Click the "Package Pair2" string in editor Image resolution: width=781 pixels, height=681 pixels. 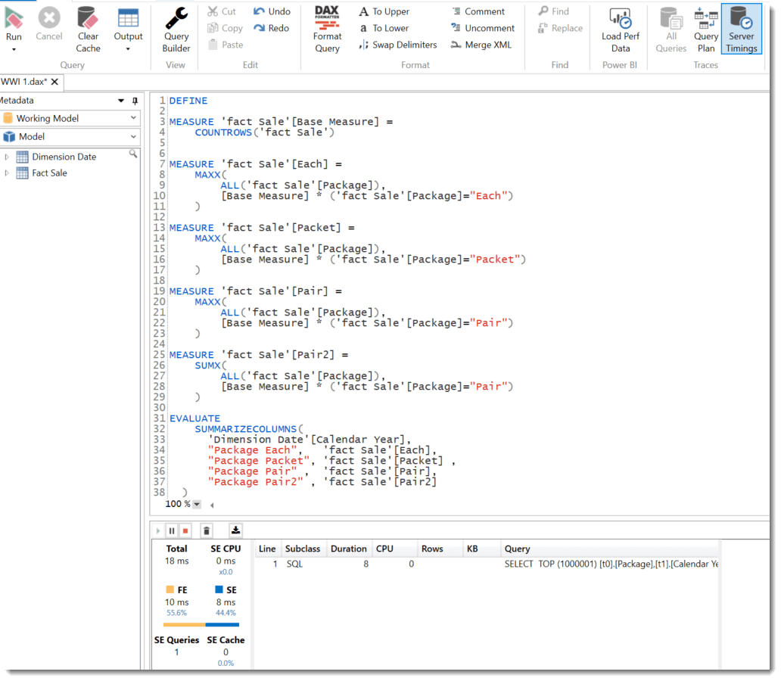click(256, 482)
